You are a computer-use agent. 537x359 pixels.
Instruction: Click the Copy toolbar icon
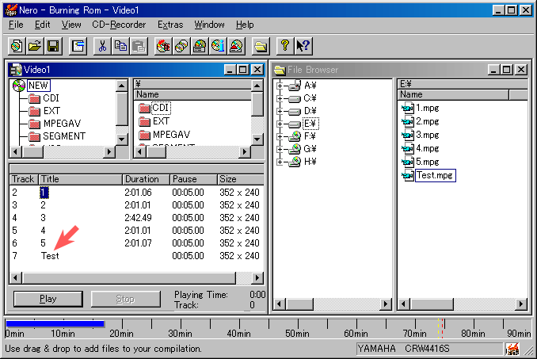[x=120, y=46]
